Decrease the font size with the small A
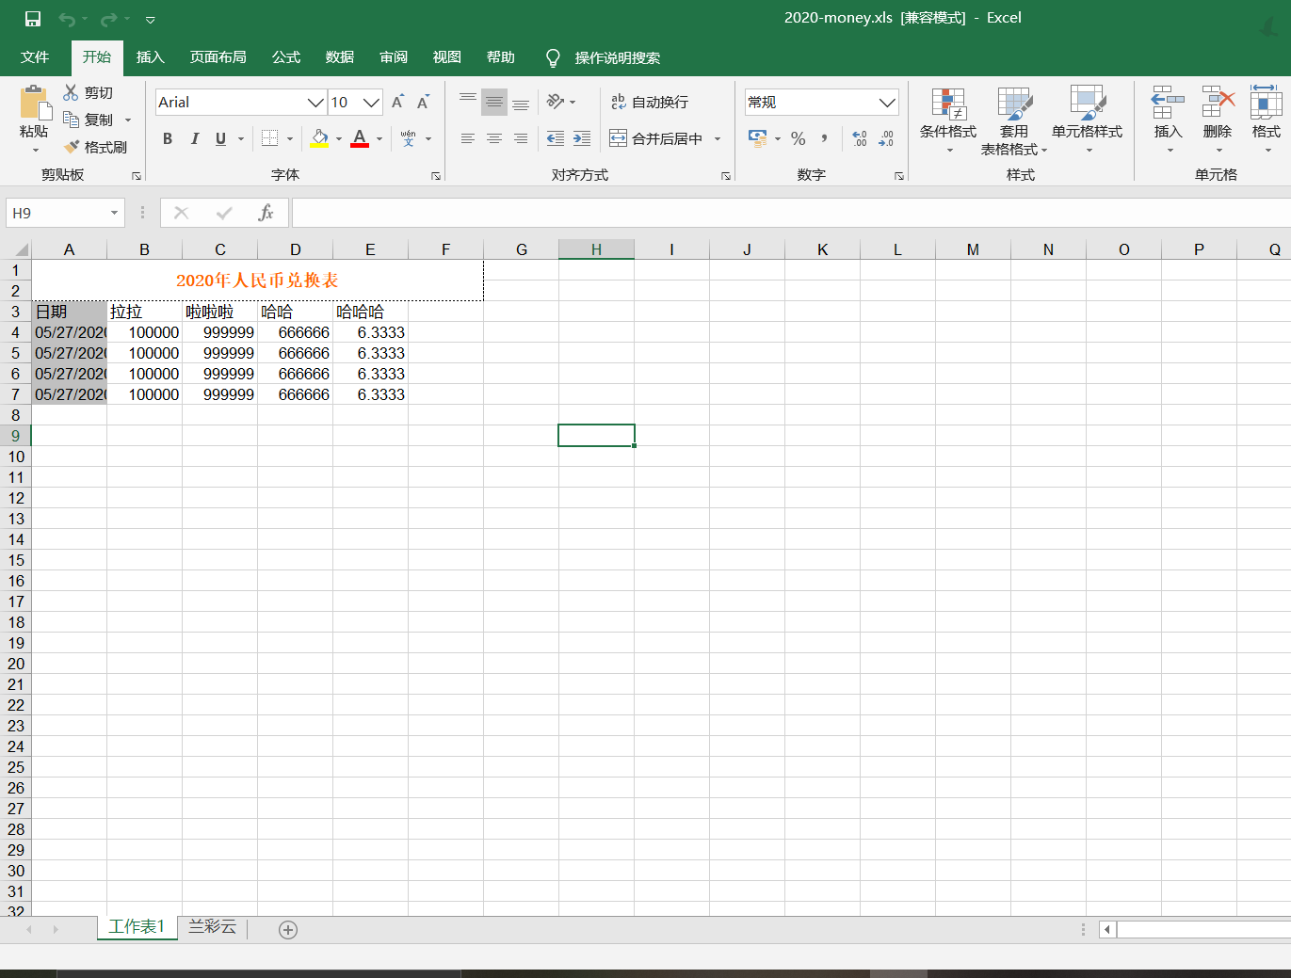1291x978 pixels. pos(424,102)
